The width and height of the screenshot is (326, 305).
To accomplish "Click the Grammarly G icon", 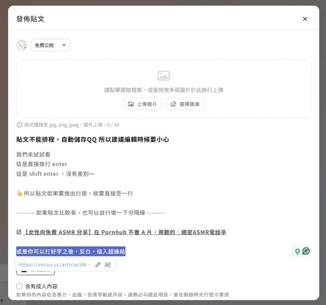I will (x=306, y=251).
